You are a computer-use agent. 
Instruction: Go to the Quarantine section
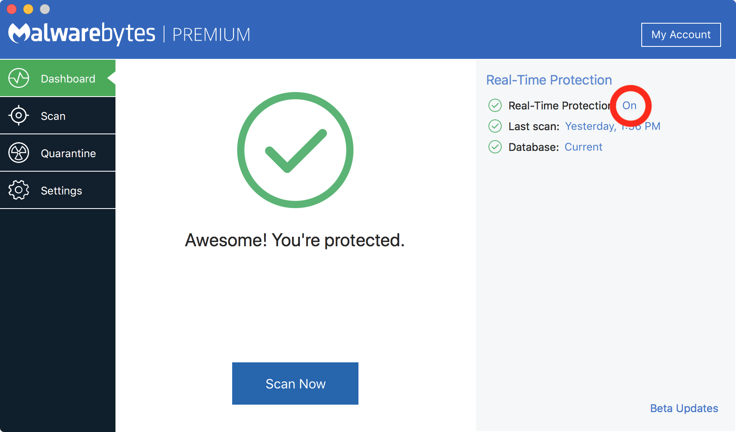pyautogui.click(x=68, y=153)
